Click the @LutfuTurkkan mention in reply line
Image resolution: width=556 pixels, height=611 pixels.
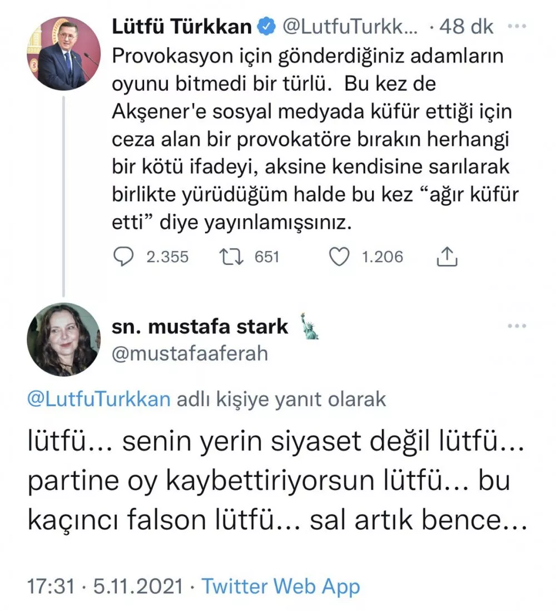coord(98,400)
